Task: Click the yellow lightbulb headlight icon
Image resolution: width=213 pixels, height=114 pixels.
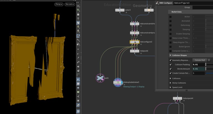Action: click(78, 27)
